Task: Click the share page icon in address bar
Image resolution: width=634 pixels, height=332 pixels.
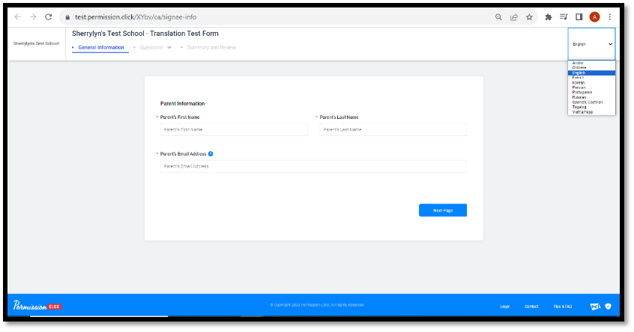Action: (x=514, y=16)
